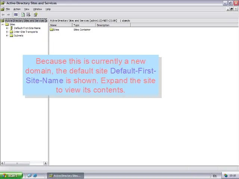Select Subnets in the tree

tap(19, 35)
